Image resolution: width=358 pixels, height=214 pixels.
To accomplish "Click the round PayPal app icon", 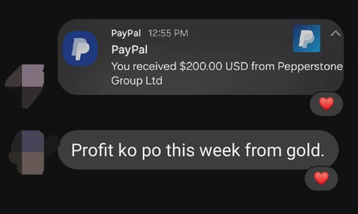I will tap(80, 48).
